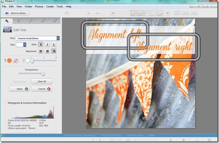Click the Clear All button
Screen dimensions: 219x143
[x=42, y=81]
